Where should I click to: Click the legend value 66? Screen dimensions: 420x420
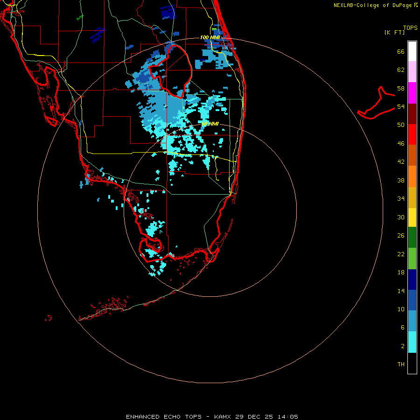(x=401, y=52)
